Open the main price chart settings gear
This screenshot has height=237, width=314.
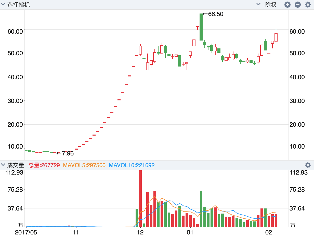click(308, 5)
